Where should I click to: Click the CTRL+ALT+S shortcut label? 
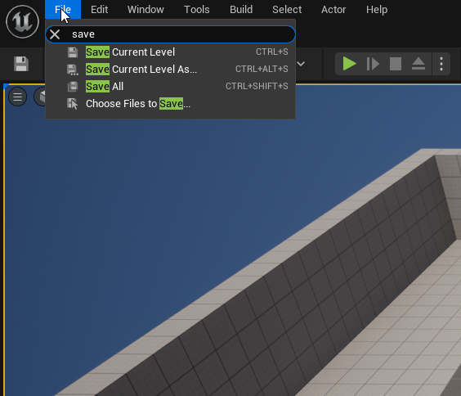coord(262,69)
